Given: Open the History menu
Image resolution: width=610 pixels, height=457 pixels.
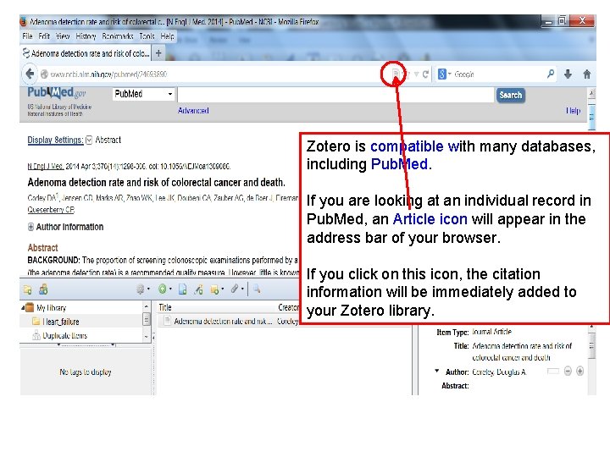Looking at the screenshot, I should [86, 36].
